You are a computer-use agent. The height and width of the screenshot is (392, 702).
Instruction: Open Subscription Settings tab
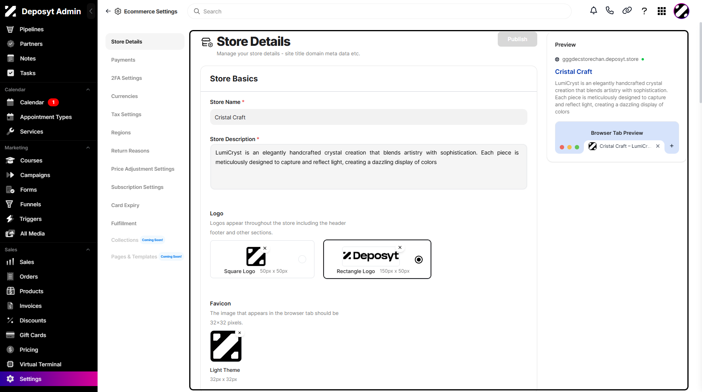point(137,187)
